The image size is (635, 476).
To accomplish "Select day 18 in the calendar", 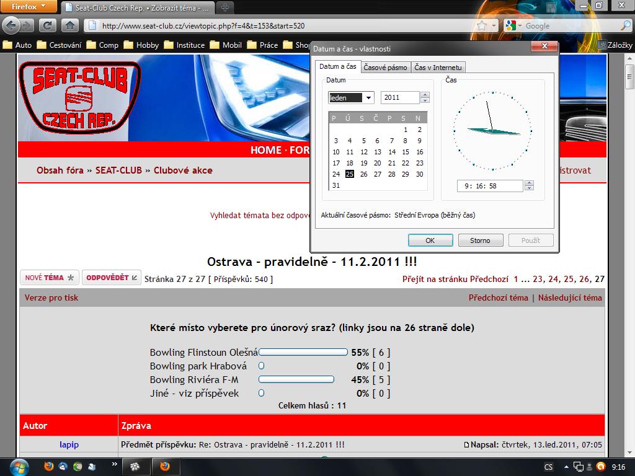I will point(350,163).
